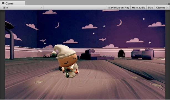Viewport: 170px width, 100px height.
Task: Click the Gizmos button
Action: (x=161, y=7)
